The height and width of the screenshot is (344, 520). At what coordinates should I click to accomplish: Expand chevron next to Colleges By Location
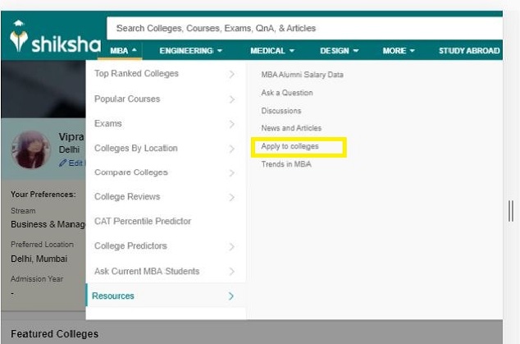(232, 149)
